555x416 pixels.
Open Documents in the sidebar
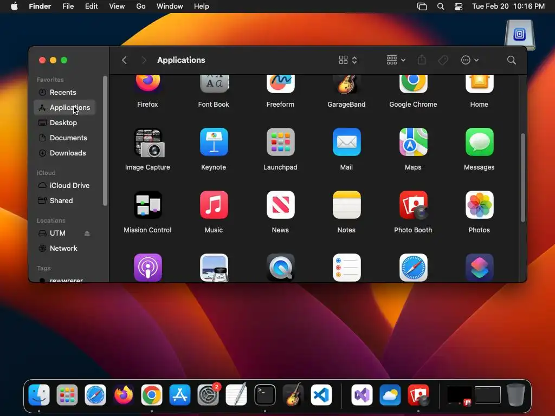(64, 138)
